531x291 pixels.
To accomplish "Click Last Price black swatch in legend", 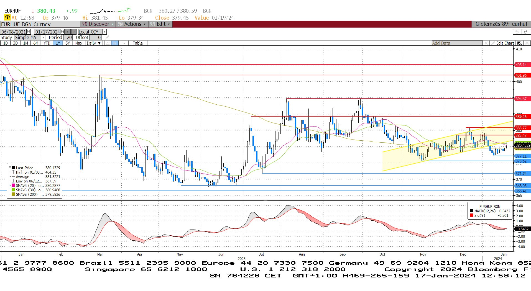I will pos(13,168).
